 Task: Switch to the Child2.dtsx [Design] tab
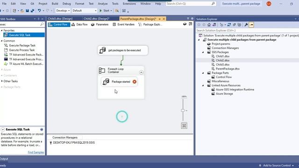pos(97,19)
